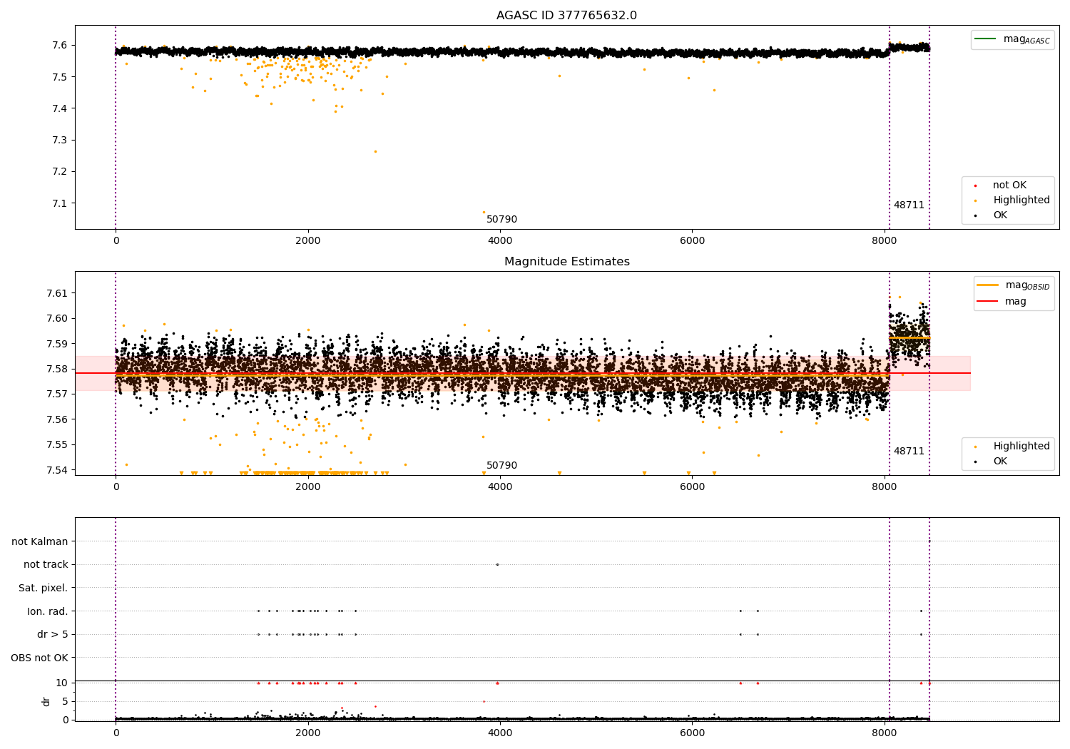
Task: Click the 'not Kalman' y-axis label
Action: (40, 542)
